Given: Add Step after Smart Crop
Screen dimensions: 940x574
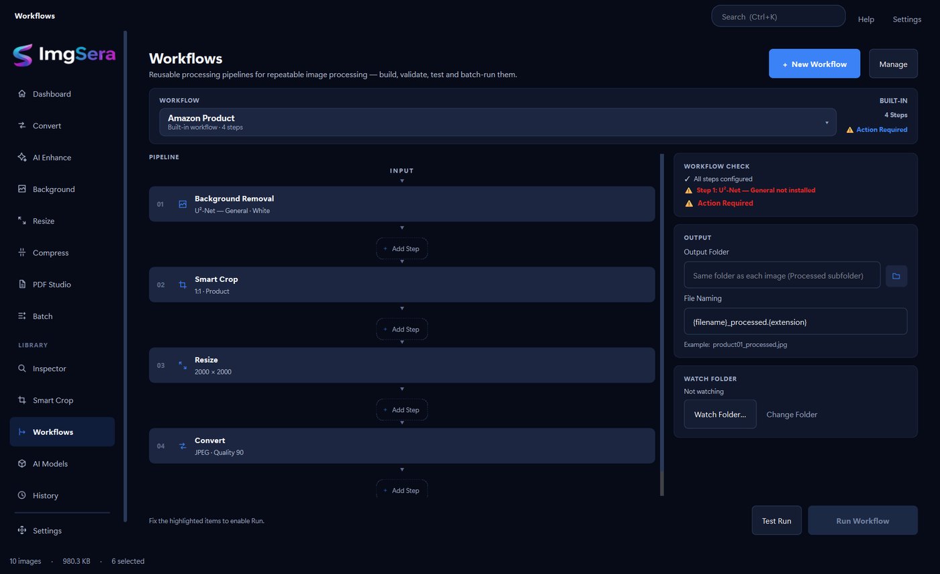Looking at the screenshot, I should click(x=402, y=329).
